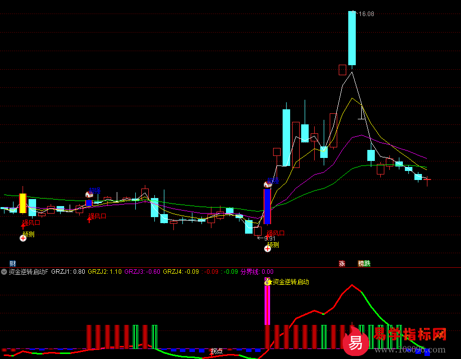Click the magenta GRZJ3: -0.60 label
The image size is (461, 359).
coord(142,272)
